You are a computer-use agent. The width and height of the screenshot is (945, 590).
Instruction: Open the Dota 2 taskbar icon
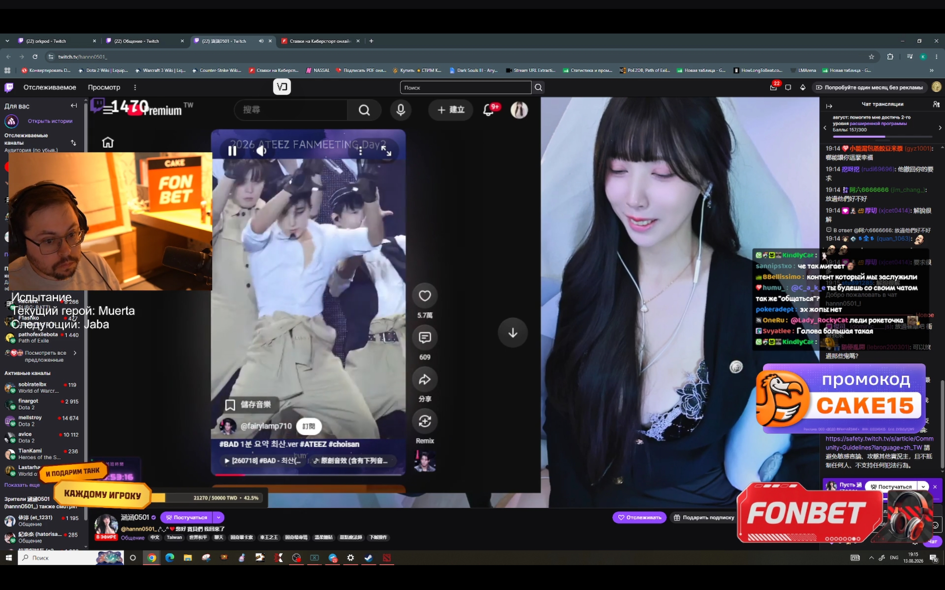click(x=386, y=558)
